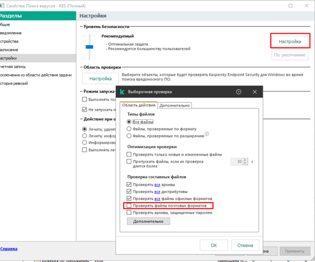
Task: Enable Проверять только новые и измененные файлы
Action: (x=129, y=155)
